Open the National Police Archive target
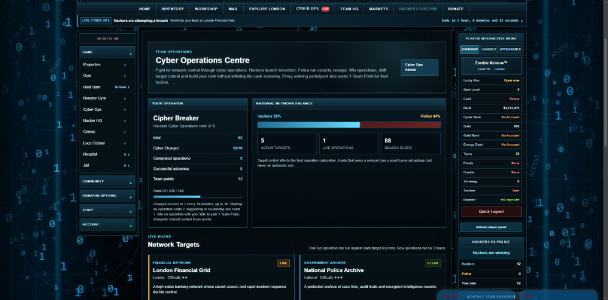 pos(334,270)
